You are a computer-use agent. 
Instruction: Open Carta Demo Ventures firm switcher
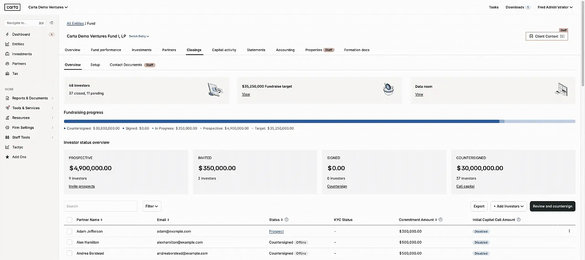click(x=48, y=7)
